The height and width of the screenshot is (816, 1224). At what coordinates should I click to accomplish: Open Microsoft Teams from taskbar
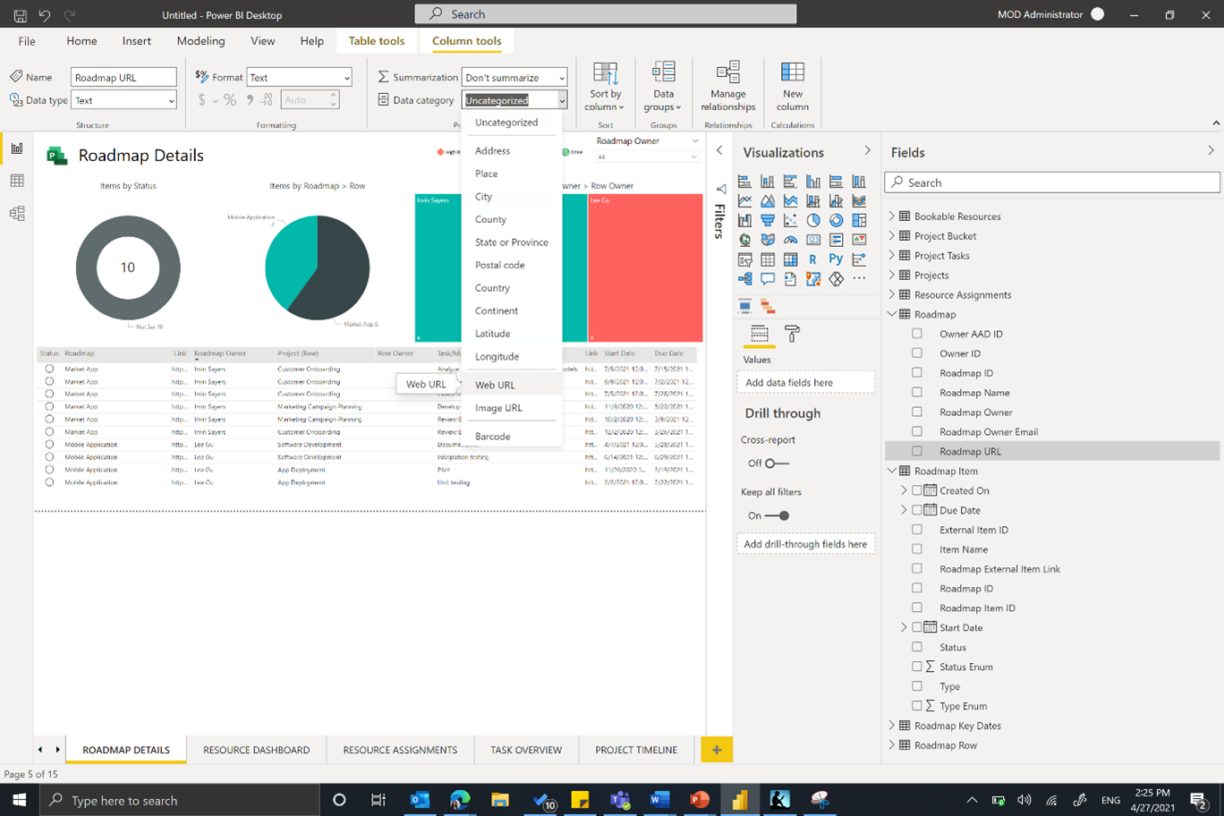(620, 800)
